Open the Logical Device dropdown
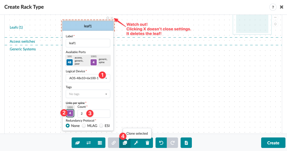Viewport: 287px width, 151px height. 88,78
